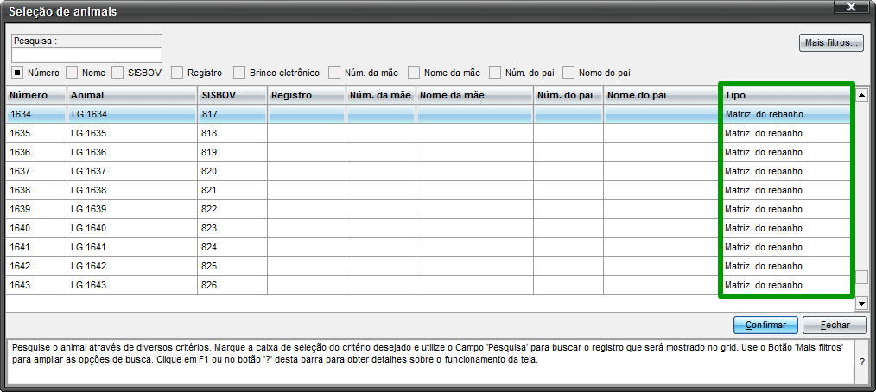The width and height of the screenshot is (876, 392).
Task: Click the grid scrollbar up arrow
Action: tap(862, 94)
